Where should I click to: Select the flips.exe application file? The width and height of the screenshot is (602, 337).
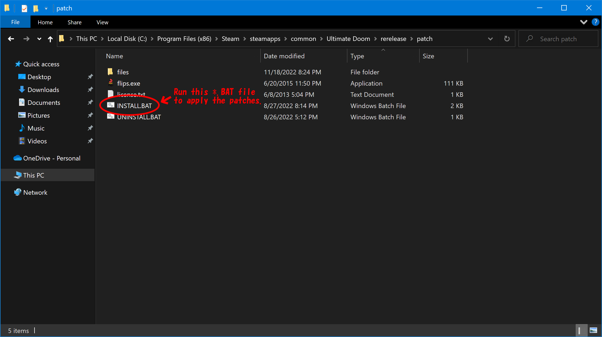tap(128, 83)
